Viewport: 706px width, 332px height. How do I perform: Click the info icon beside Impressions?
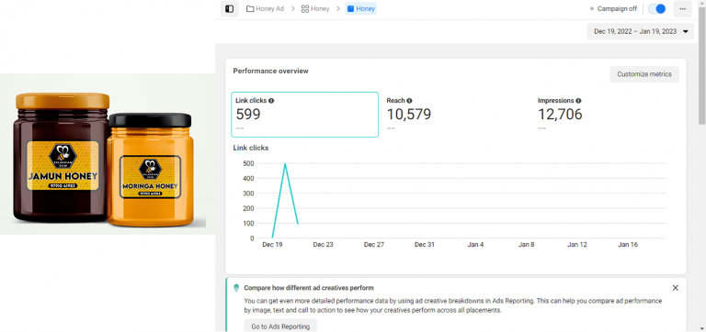pos(578,101)
